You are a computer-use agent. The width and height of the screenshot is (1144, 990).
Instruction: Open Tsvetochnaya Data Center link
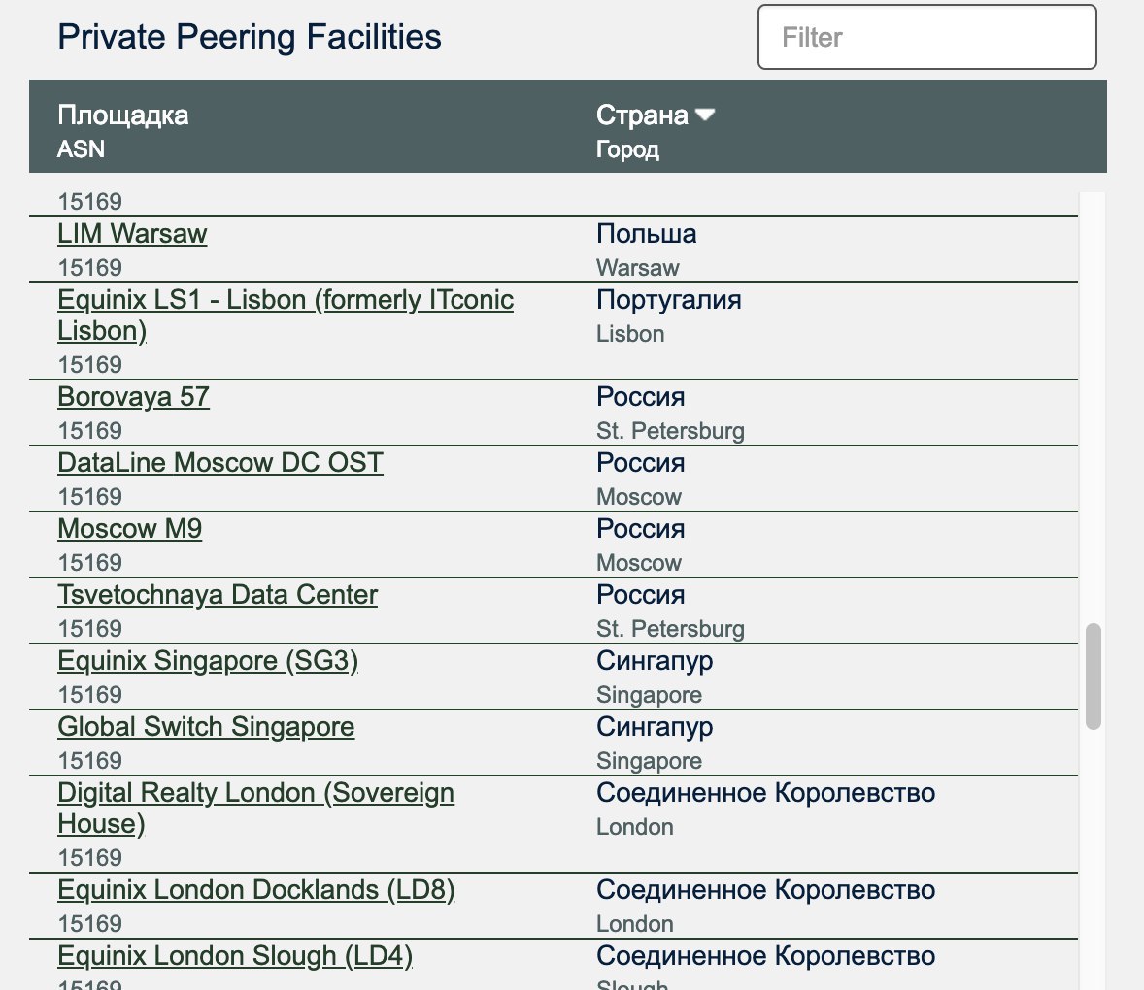[218, 595]
